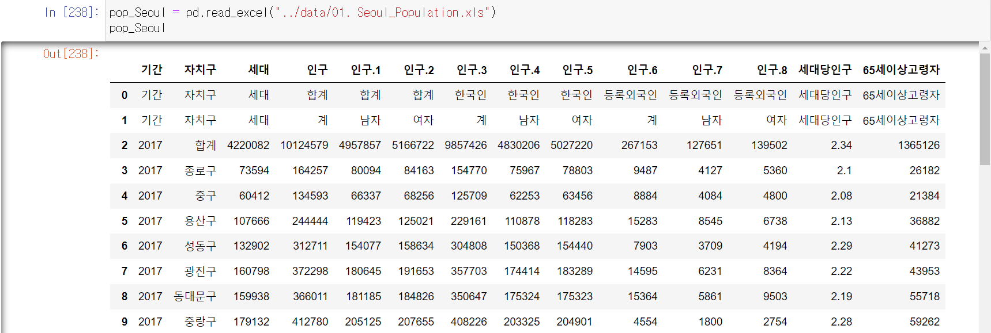Click the value 59262
The width and height of the screenshot is (991, 333).
tap(925, 321)
